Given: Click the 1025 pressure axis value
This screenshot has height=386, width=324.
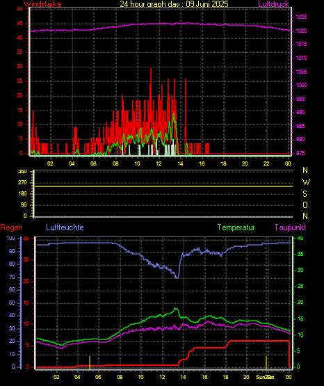Looking at the screenshot, I should [301, 17].
